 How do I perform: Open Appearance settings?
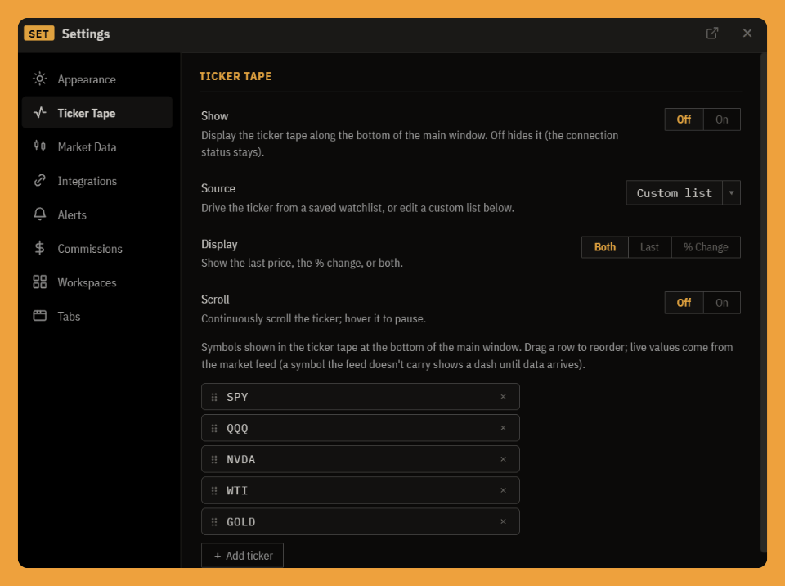pyautogui.click(x=97, y=79)
